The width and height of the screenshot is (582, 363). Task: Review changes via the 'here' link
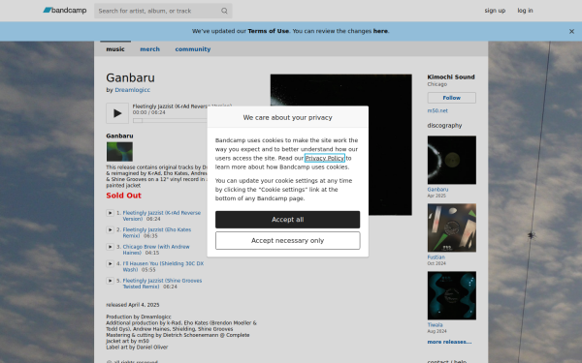tap(380, 31)
